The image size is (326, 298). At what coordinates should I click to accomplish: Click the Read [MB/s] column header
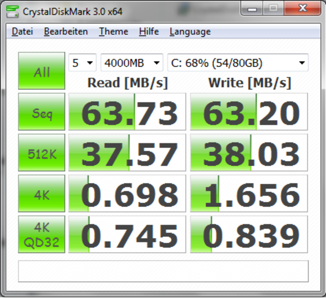(x=128, y=83)
